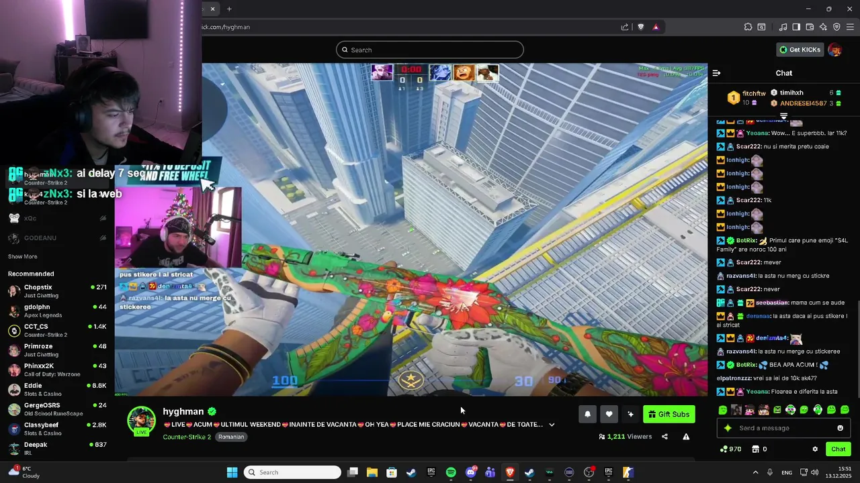Send the message with the green Chat button
Viewport: 860px width, 483px height.
point(838,449)
